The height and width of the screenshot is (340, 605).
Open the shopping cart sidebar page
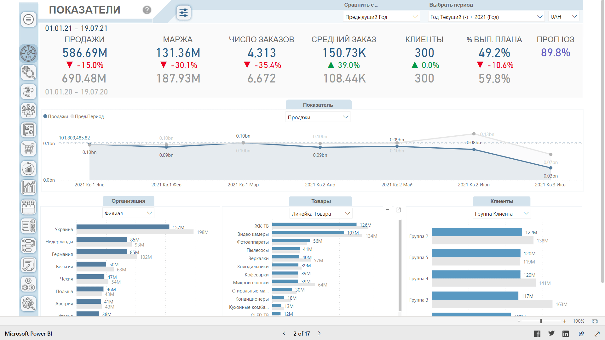coord(28,149)
